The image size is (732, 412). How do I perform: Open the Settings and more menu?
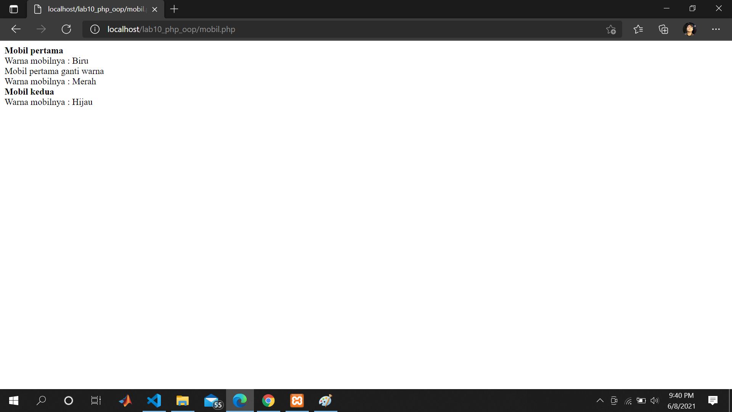tap(716, 29)
